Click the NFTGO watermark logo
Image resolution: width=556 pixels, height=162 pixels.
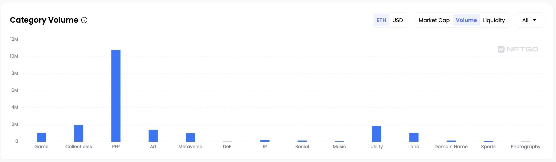(x=518, y=49)
